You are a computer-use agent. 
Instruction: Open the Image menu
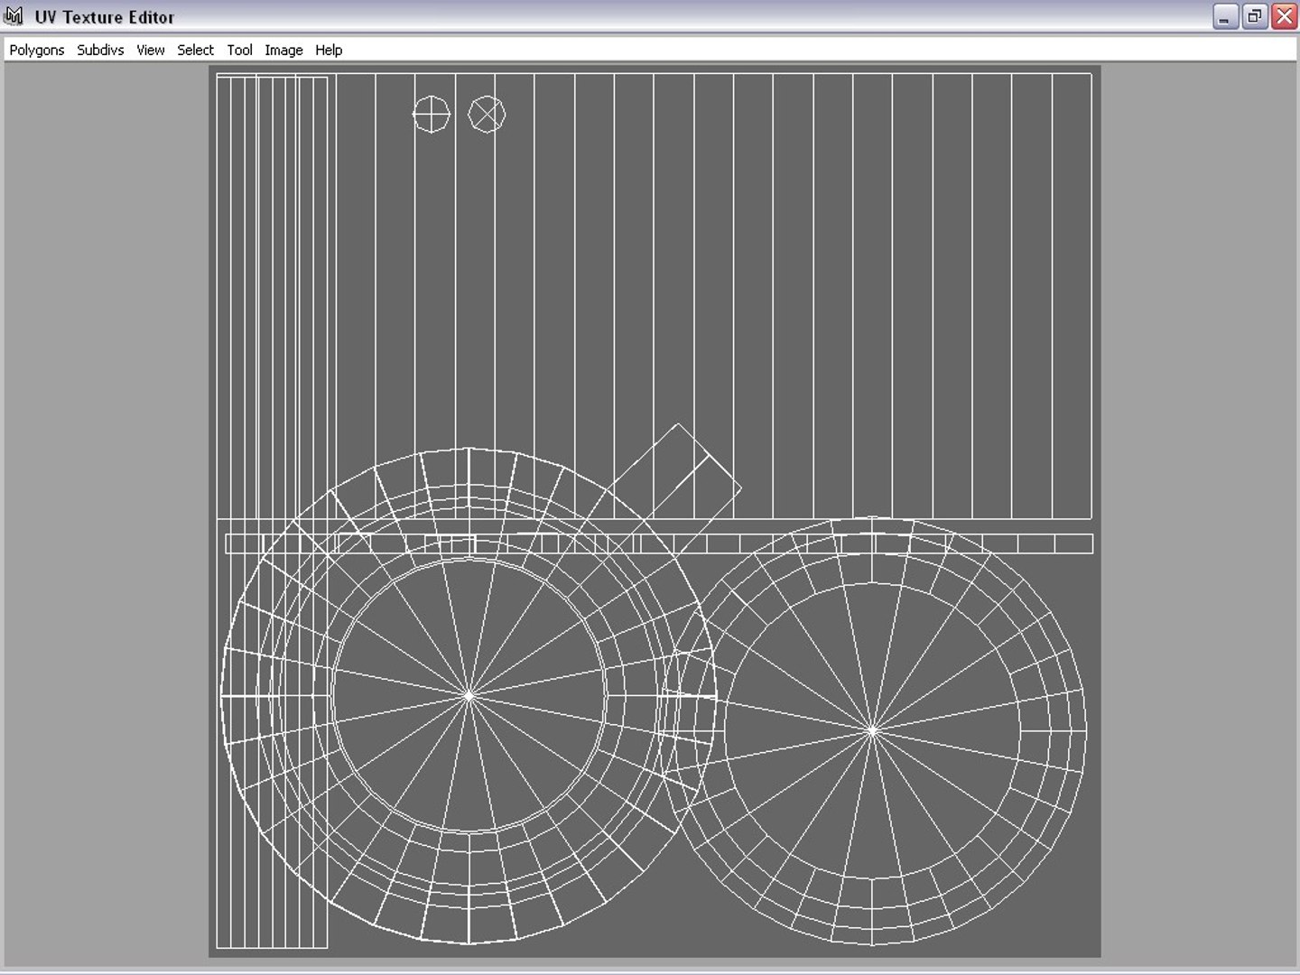click(283, 50)
